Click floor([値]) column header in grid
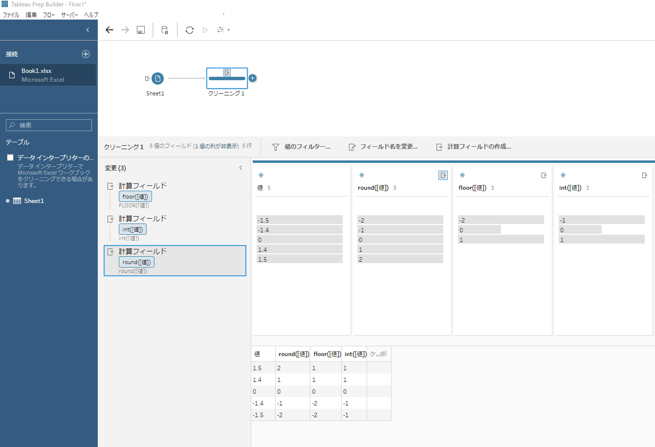The image size is (655, 447). [326, 354]
